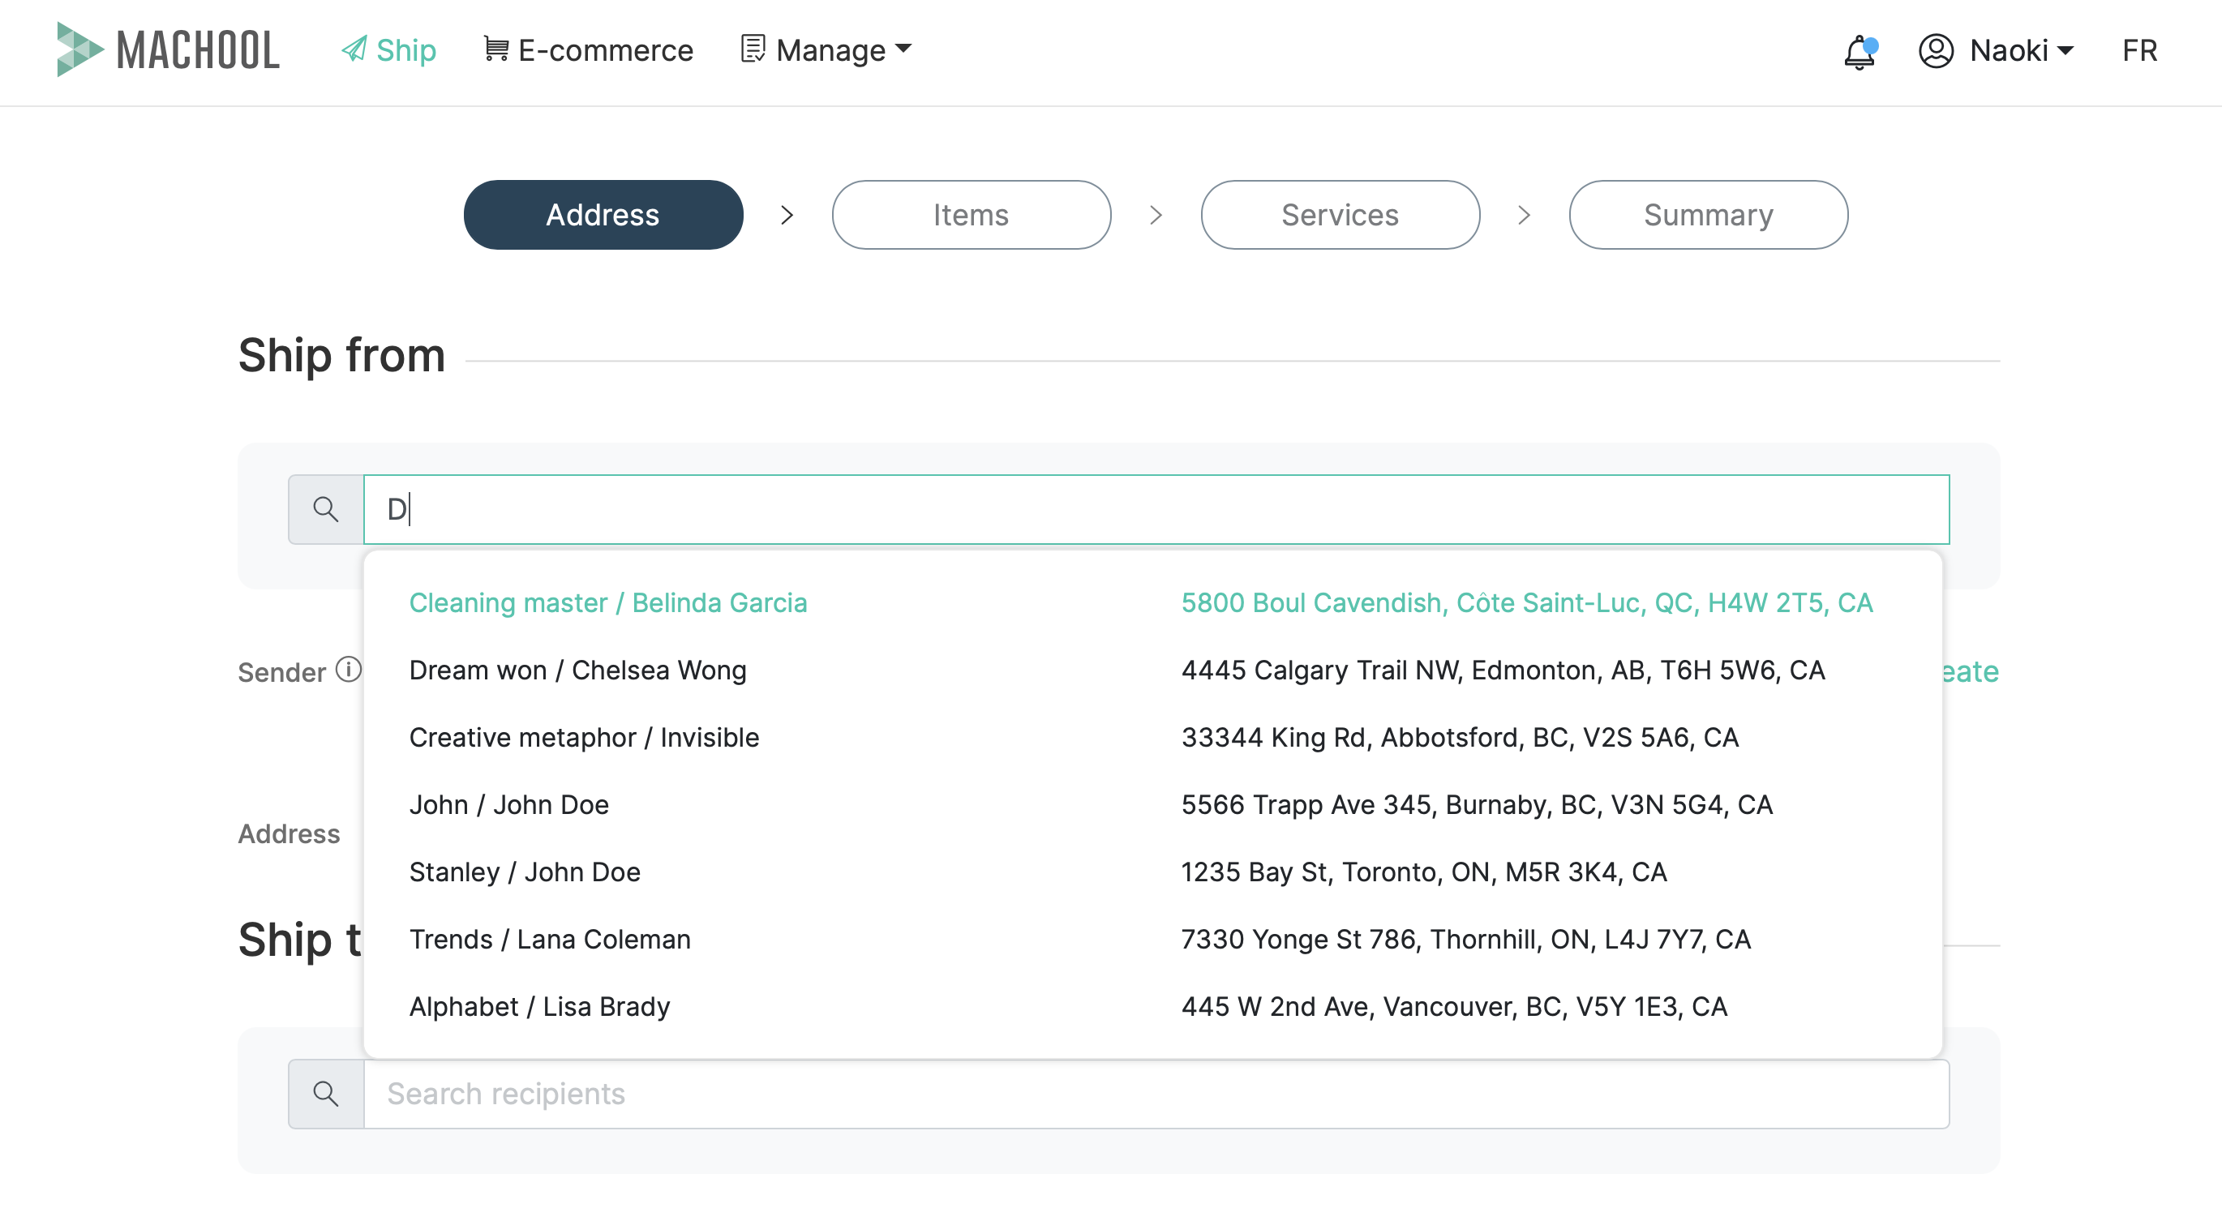Focus the sender search field containing D

pyautogui.click(x=1156, y=508)
